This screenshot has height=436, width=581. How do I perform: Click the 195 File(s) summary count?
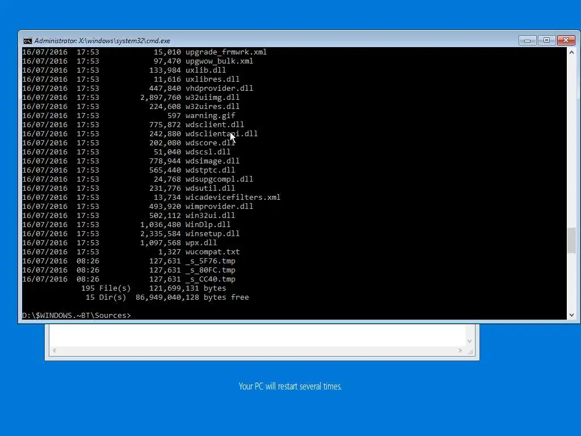point(106,288)
